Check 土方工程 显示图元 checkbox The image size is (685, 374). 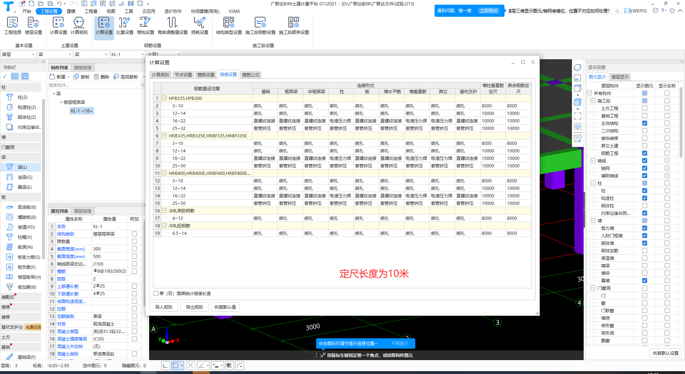(x=644, y=108)
